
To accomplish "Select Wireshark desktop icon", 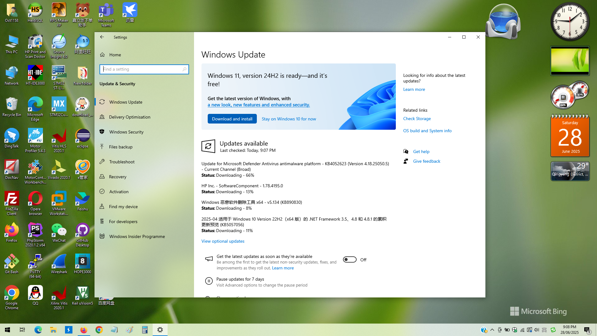I will click(x=59, y=264).
